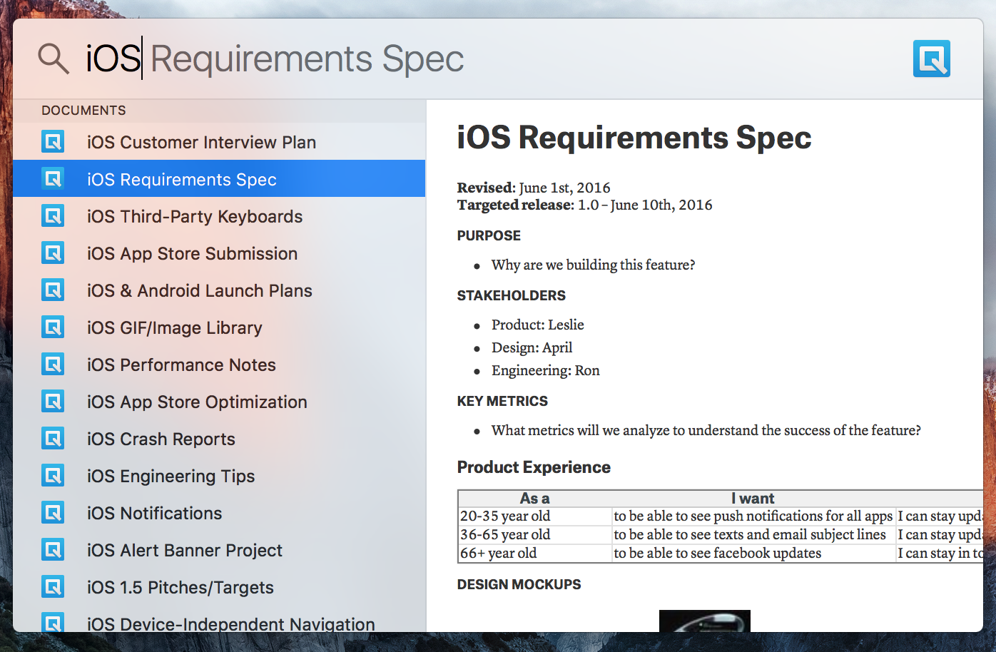Choose iOS Engineering Tips from results
Image resolution: width=996 pixels, height=652 pixels.
click(171, 476)
